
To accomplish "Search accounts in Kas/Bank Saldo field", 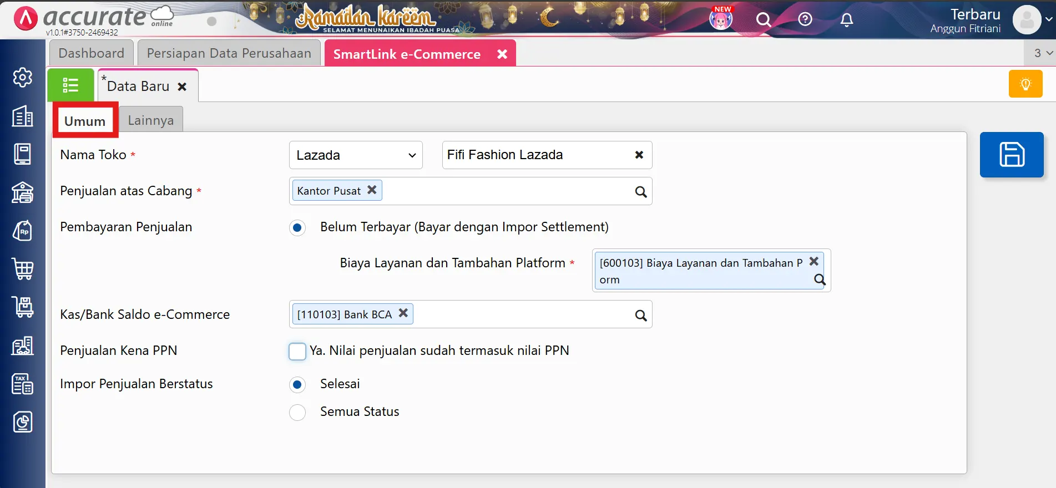I will pyautogui.click(x=640, y=315).
